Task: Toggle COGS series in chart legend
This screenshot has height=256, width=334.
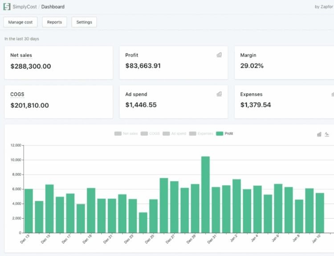Action: tap(150, 134)
